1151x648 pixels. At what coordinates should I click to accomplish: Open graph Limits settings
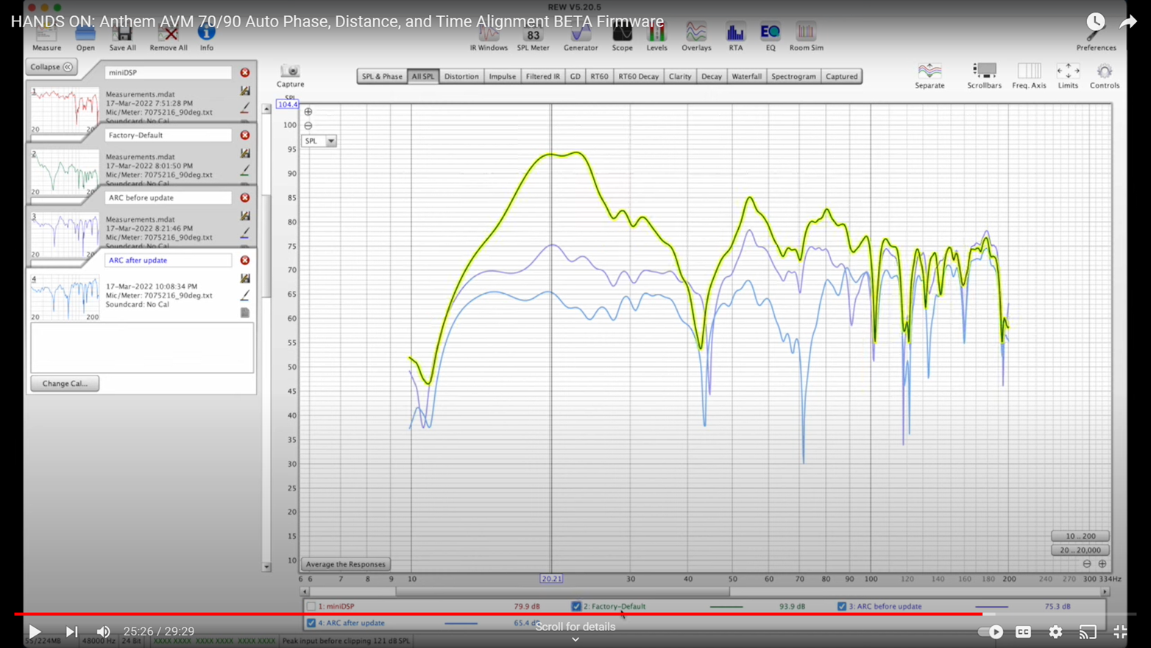[x=1067, y=74]
